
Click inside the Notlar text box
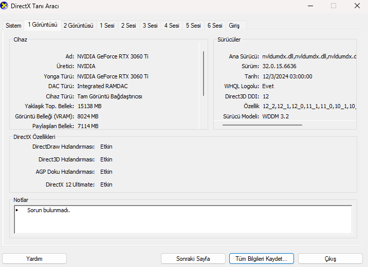pos(183,219)
